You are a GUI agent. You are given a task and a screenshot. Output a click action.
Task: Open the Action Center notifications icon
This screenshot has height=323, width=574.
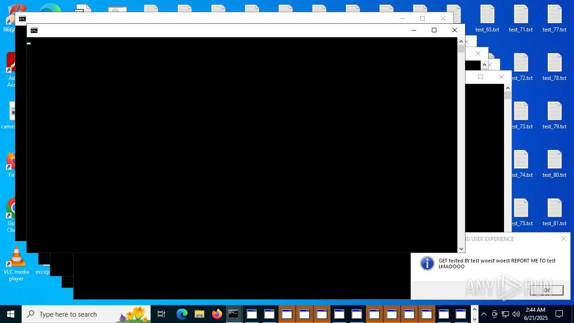point(559,314)
